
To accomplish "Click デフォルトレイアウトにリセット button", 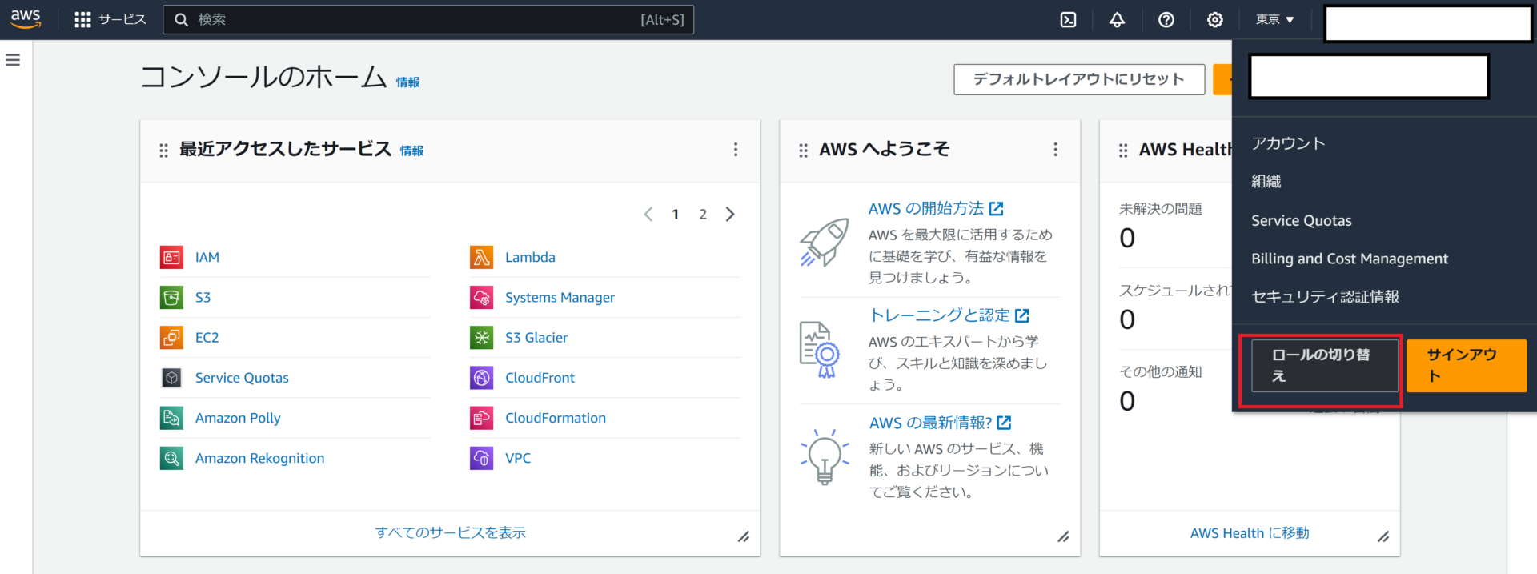I will click(1079, 79).
